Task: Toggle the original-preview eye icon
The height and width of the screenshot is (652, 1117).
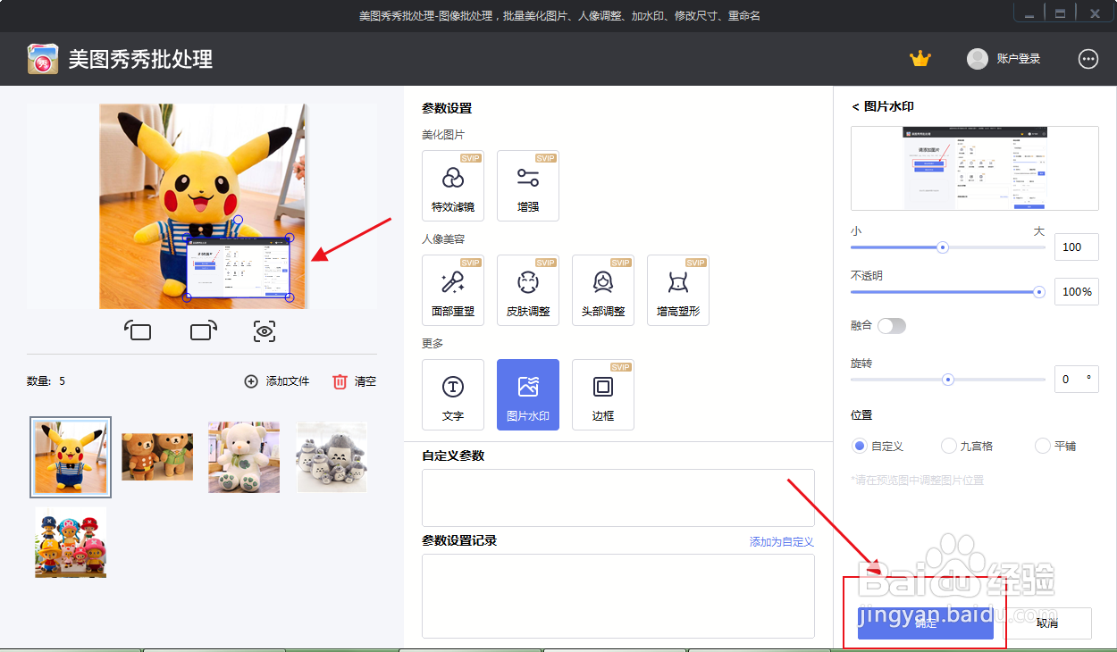Action: click(x=265, y=331)
